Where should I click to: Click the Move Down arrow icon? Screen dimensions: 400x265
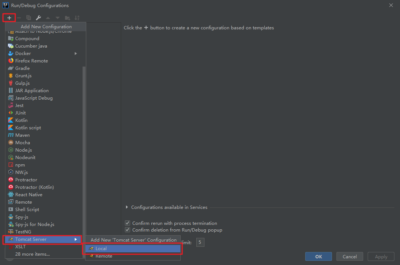[x=58, y=18]
